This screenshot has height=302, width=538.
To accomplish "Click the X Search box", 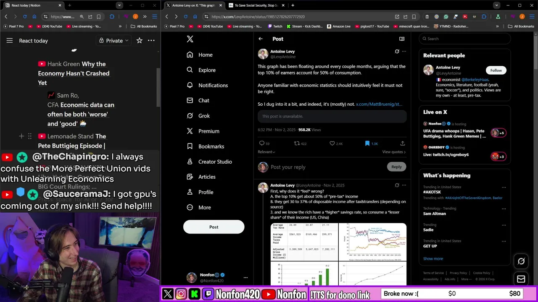I will (464, 39).
